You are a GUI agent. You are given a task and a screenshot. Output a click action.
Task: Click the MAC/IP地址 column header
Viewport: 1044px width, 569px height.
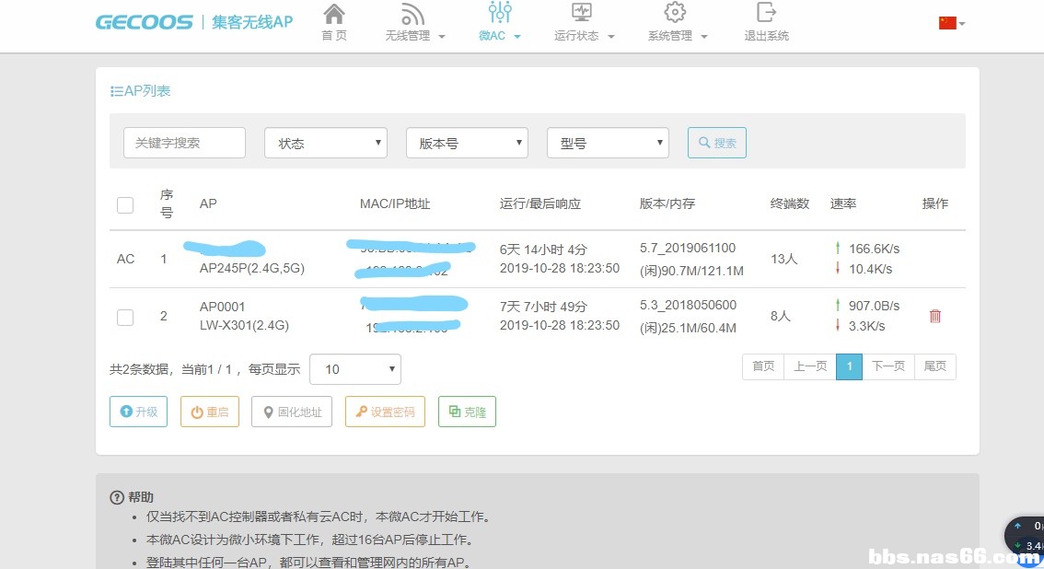tap(395, 203)
